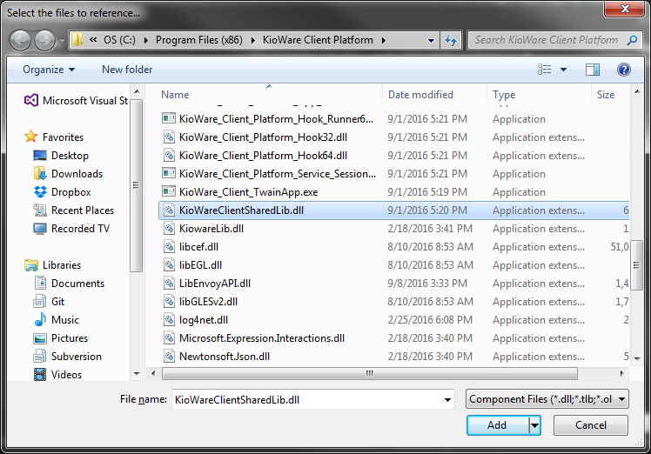Image resolution: width=651 pixels, height=454 pixels.
Task: Click the Dropbox icon in sidebar
Action: [x=40, y=191]
